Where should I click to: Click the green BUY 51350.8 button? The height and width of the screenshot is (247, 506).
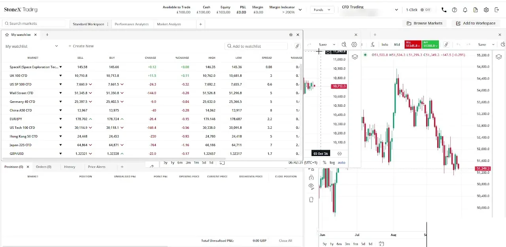tap(430, 45)
